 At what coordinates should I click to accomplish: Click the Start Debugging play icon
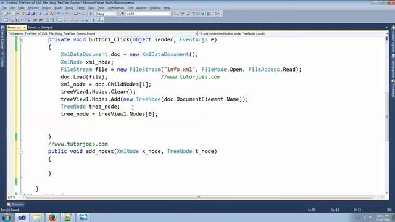(x=91, y=14)
